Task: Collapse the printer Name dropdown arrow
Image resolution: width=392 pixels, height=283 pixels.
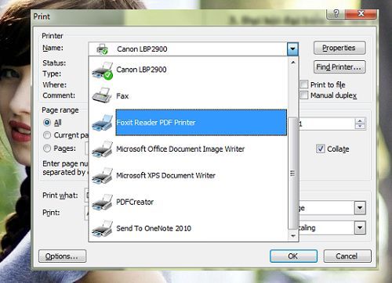Action: [x=292, y=48]
